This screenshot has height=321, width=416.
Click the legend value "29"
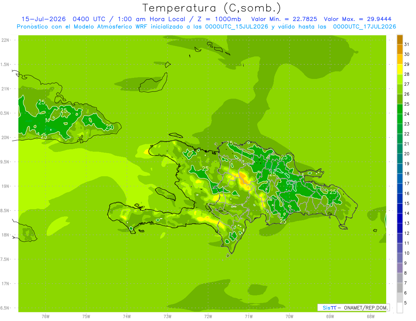(407, 64)
